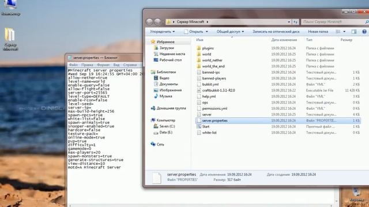
Task: Click the Explorer back arrow button
Action: pos(150,22)
